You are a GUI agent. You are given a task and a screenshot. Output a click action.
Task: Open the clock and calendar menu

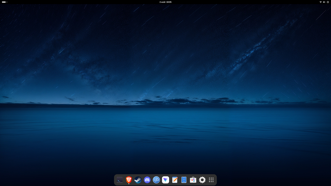coord(165,2)
